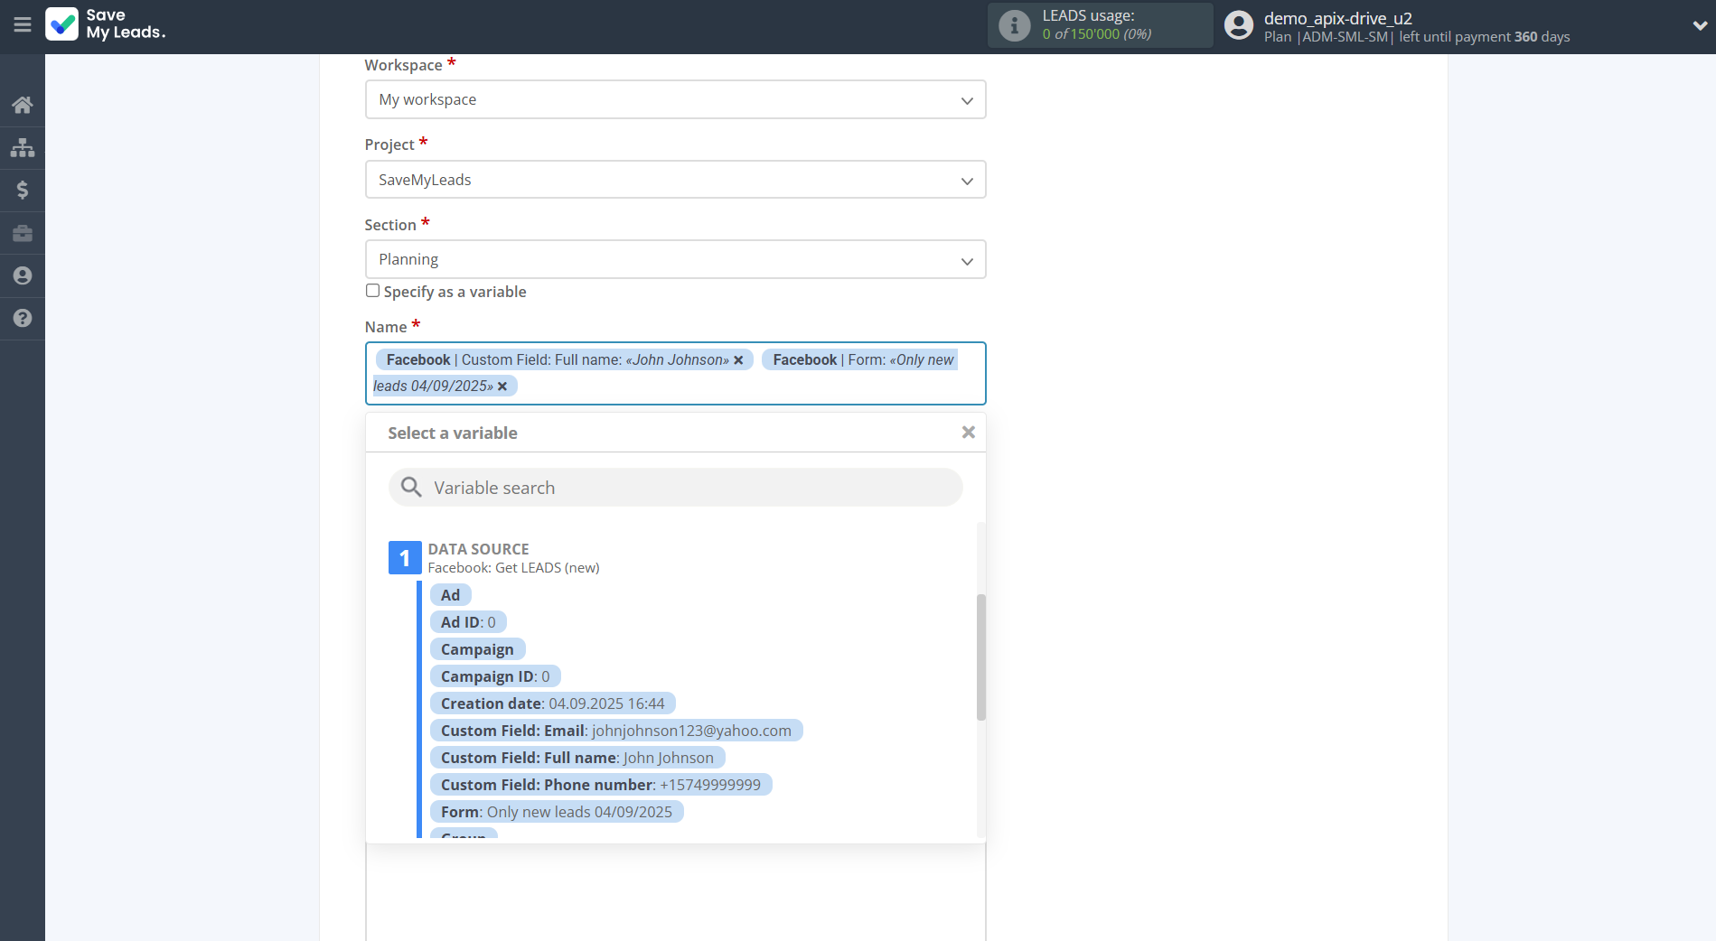Open connections sitemap icon in sidebar
The width and height of the screenshot is (1716, 941).
click(x=23, y=147)
